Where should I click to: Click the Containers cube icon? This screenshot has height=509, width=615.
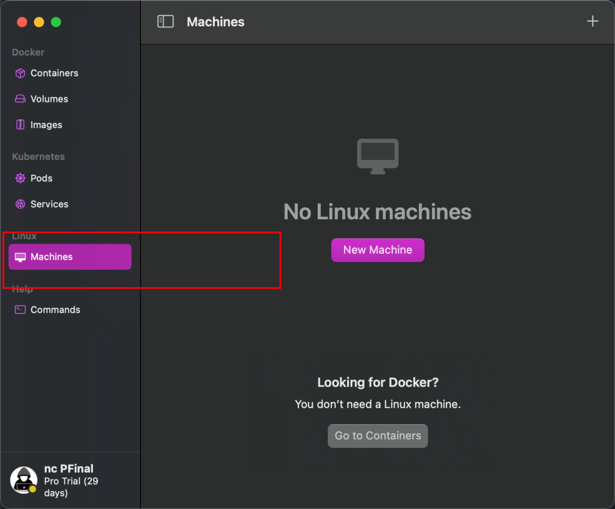20,73
